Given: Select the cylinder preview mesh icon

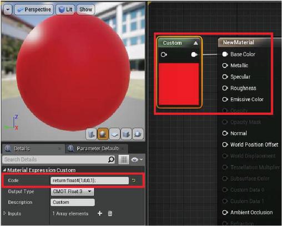Looking at the screenshot, I should tap(91, 134).
